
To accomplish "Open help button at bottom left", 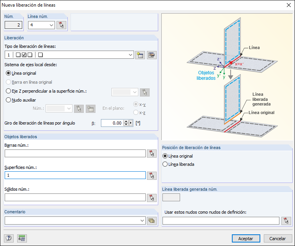I will 9,238.
